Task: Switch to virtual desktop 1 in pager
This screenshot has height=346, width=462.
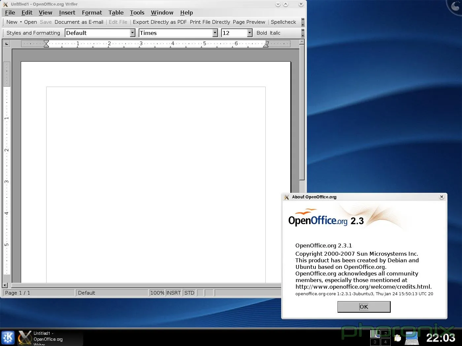Action: click(x=375, y=333)
